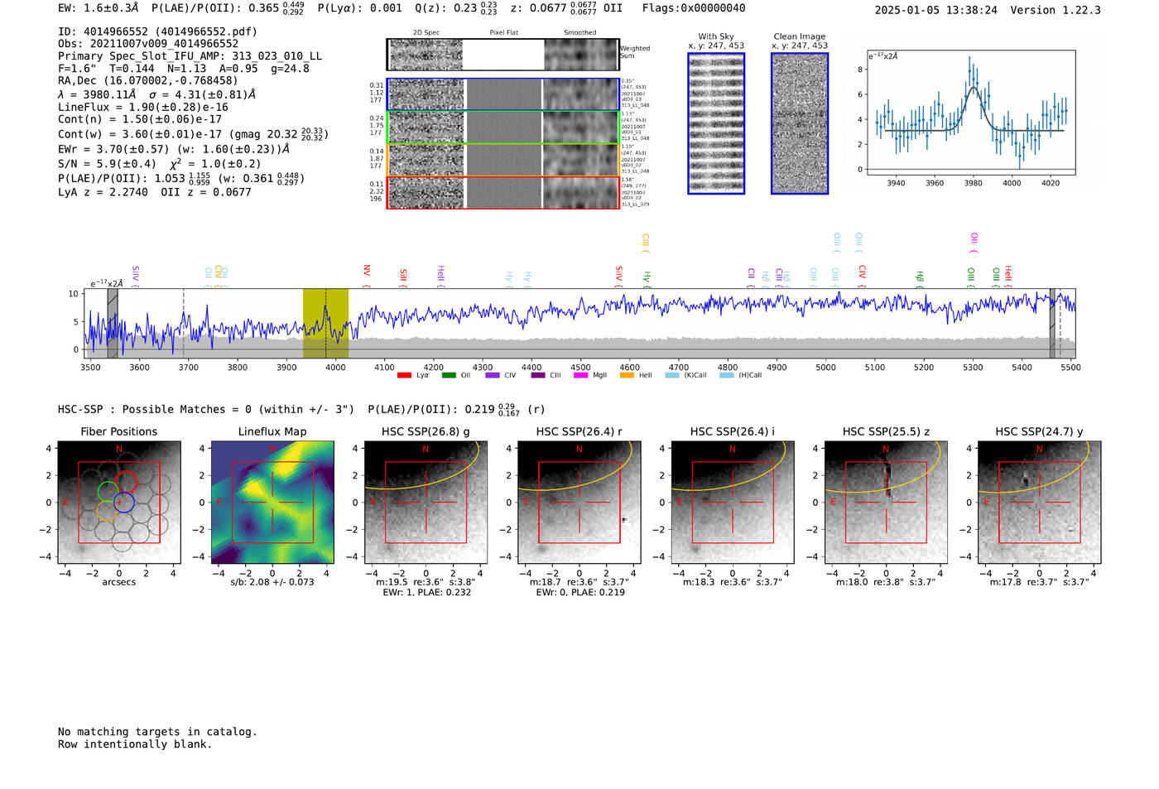Image resolution: width=1159 pixels, height=789 pixels.
Task: Select the timestamp '2025-01-05 13:38:24'
Action: (x=936, y=10)
